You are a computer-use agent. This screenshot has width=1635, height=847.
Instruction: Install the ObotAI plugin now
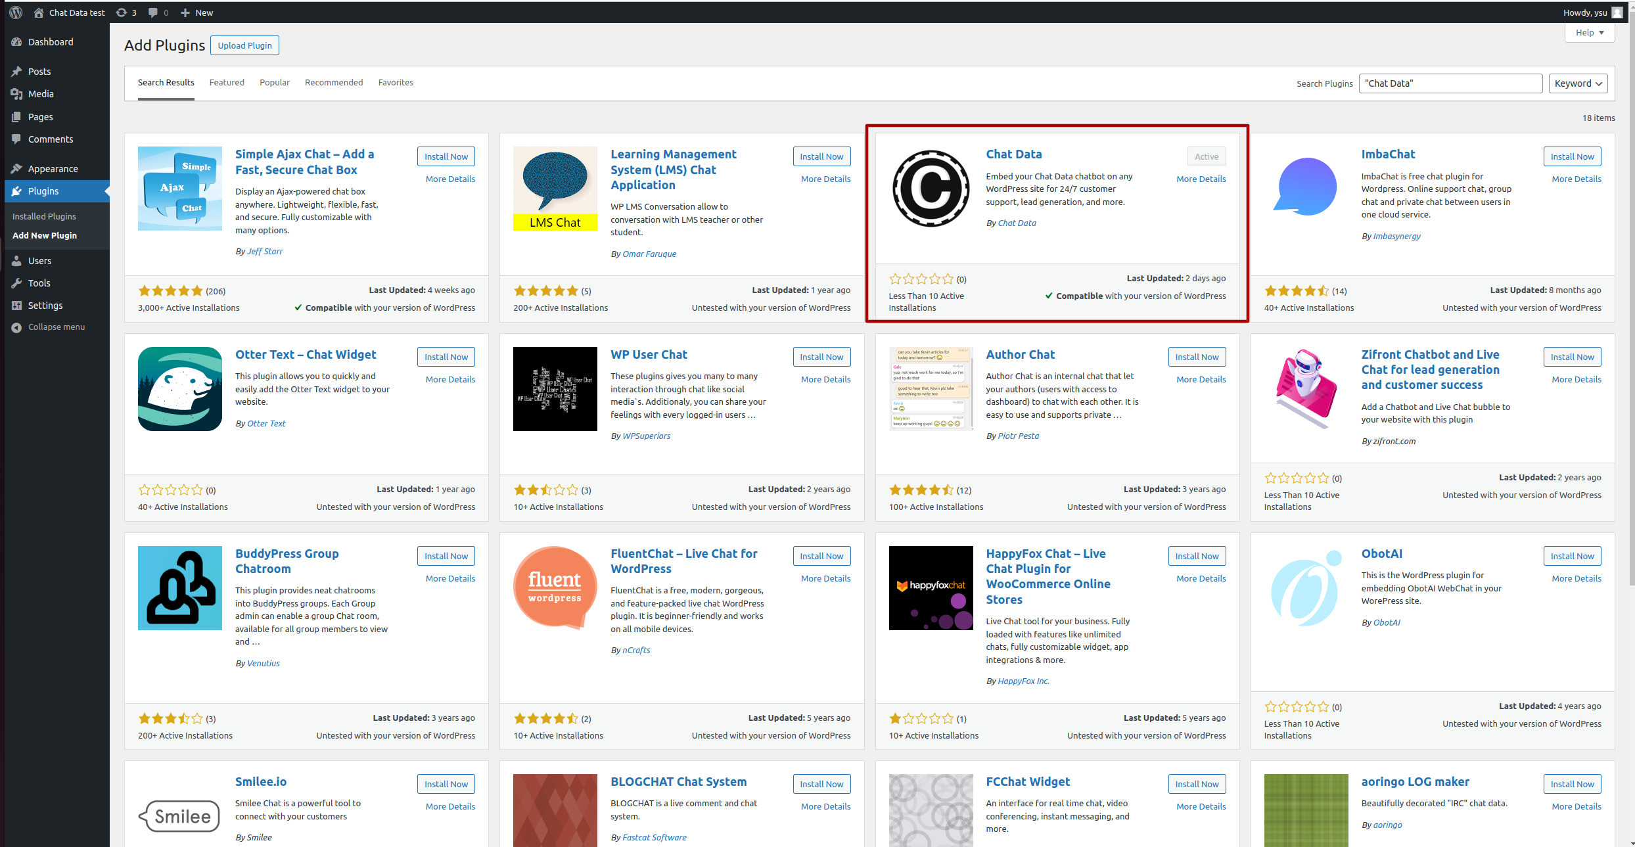click(1572, 556)
